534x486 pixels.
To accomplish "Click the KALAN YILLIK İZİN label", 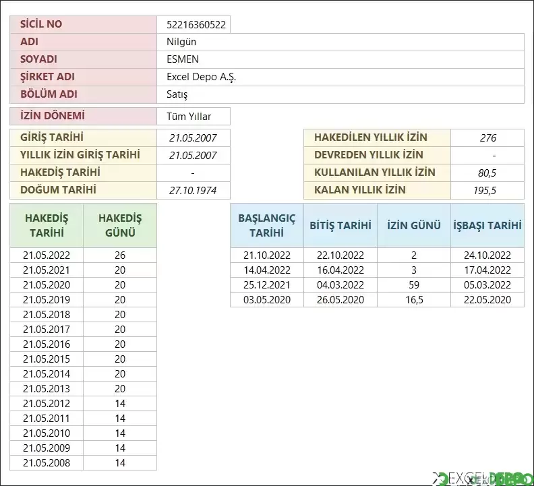I will point(377,190).
